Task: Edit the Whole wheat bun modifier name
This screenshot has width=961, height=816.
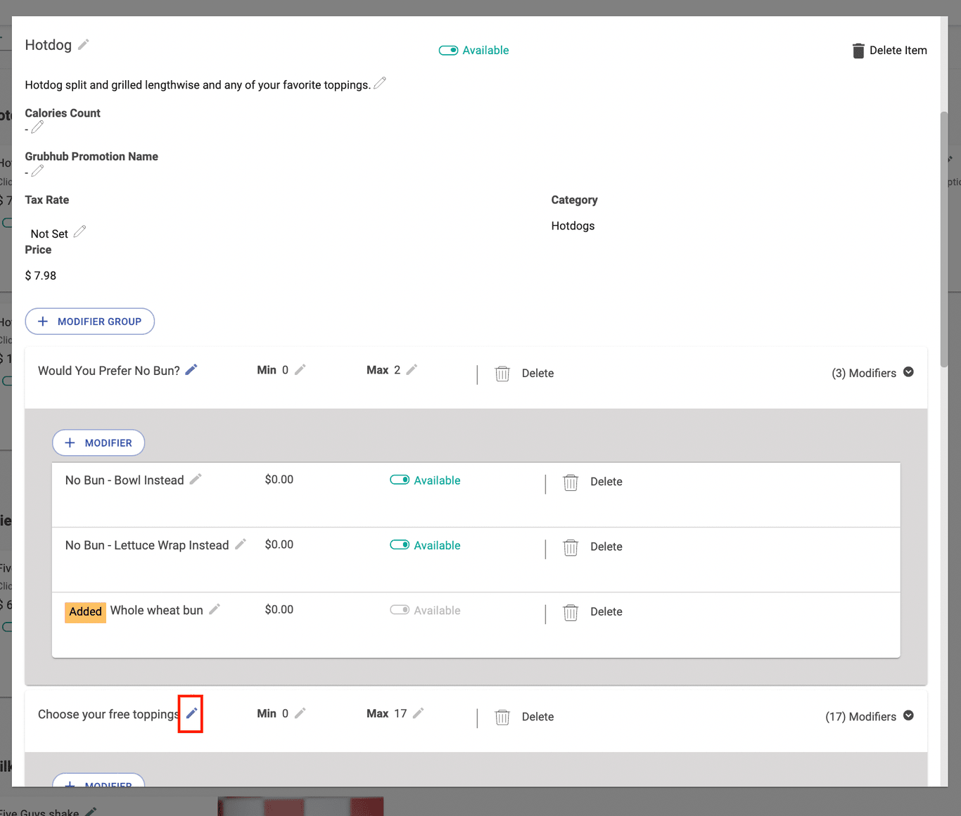Action: pos(215,609)
